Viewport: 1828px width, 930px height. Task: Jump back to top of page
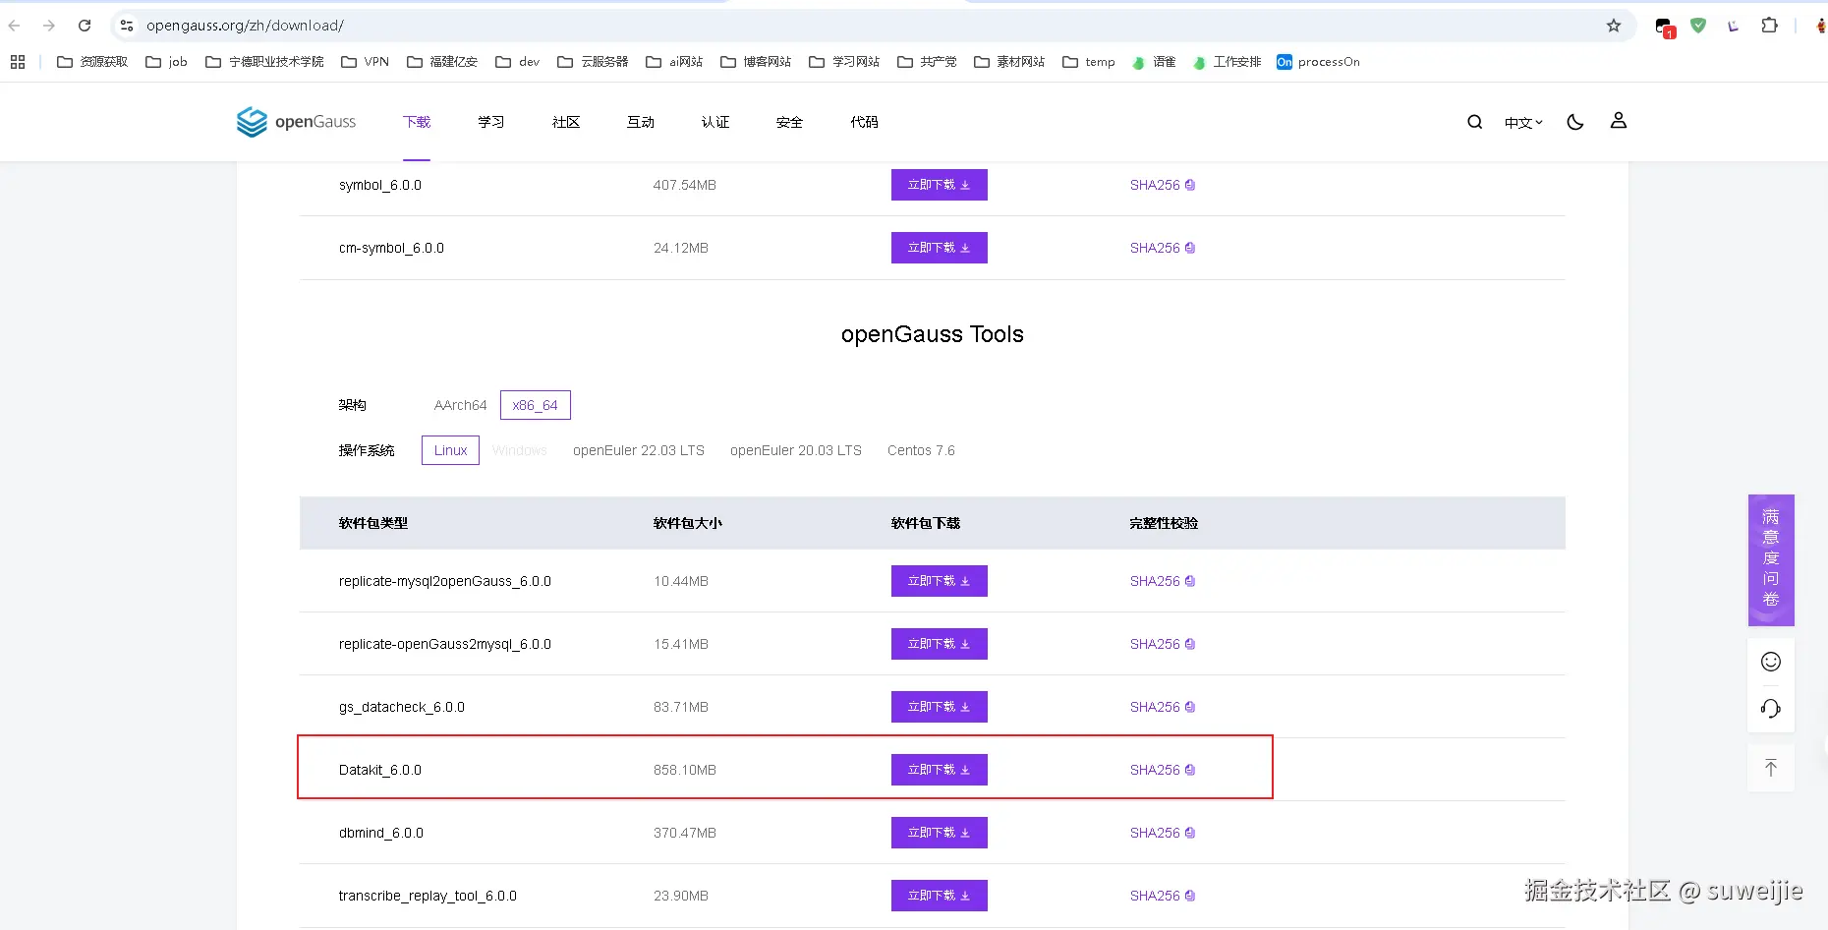[1771, 768]
